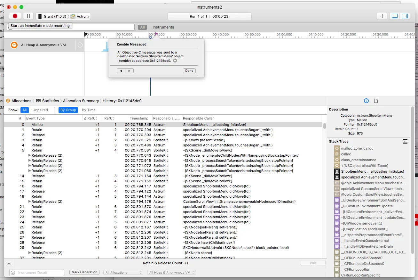Choose the Astrum target process
Screen dimensions: 418x280
80,16
